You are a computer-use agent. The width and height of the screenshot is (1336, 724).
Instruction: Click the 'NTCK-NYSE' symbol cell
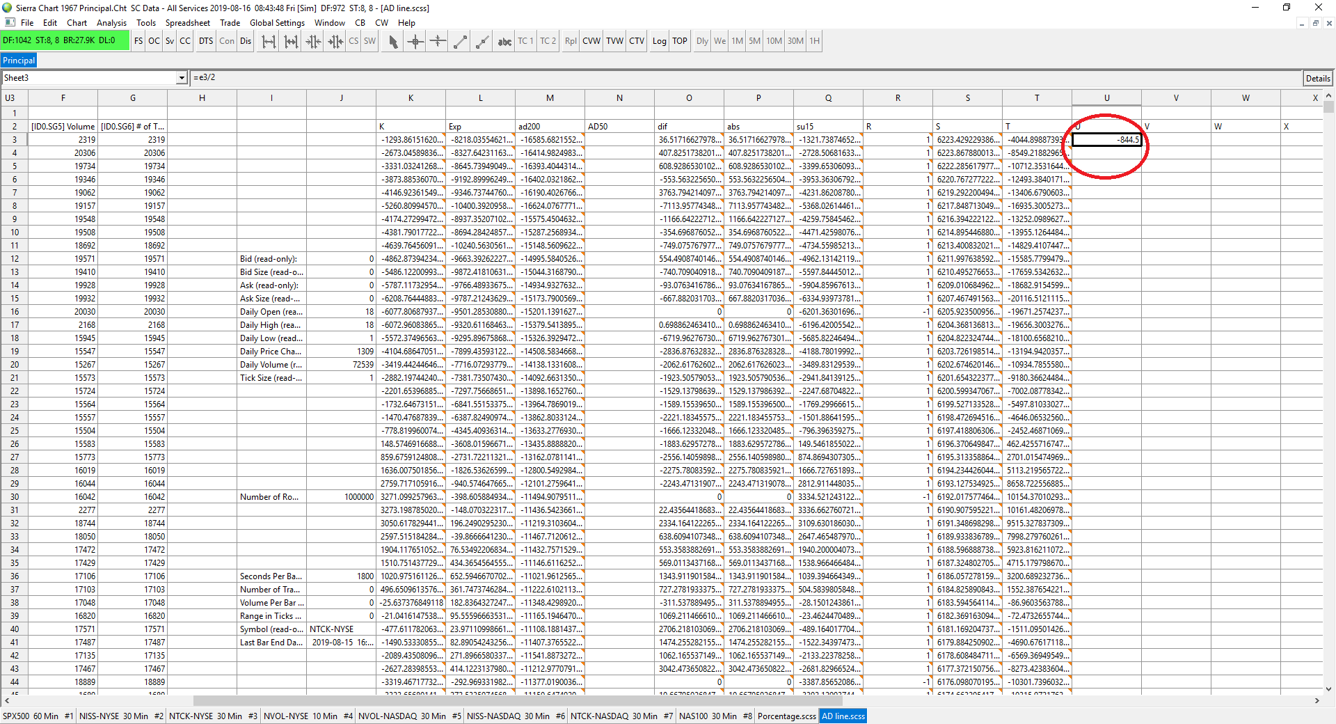click(341, 629)
